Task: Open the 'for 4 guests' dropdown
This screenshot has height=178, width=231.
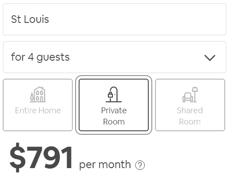Action: coord(115,57)
